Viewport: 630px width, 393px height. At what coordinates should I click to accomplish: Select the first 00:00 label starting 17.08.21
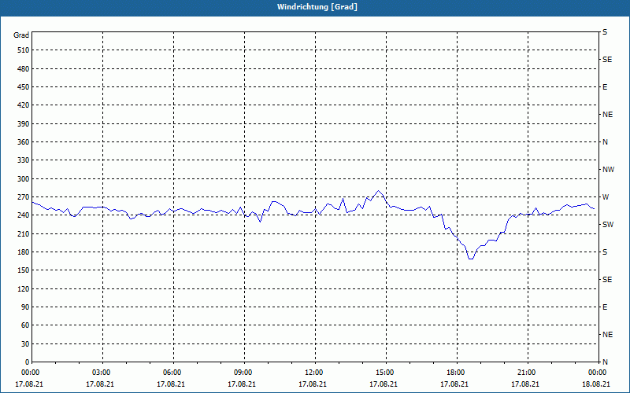point(30,373)
